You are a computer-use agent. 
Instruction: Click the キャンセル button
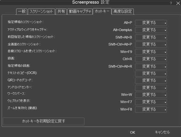tap(162, 132)
